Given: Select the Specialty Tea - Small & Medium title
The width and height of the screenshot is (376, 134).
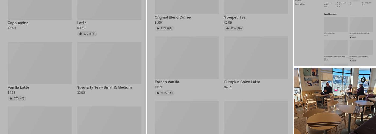Looking at the screenshot, I should (x=104, y=87).
